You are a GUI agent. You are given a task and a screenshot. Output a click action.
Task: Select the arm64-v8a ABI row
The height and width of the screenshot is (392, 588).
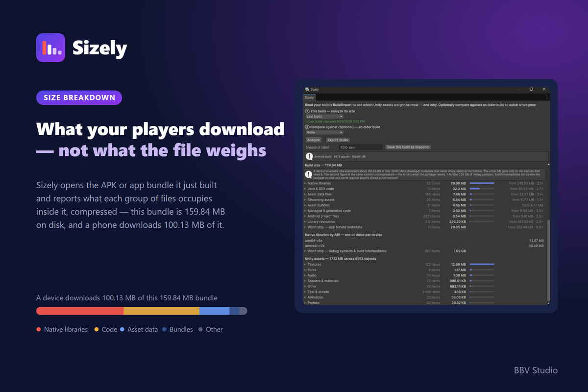click(x=424, y=241)
